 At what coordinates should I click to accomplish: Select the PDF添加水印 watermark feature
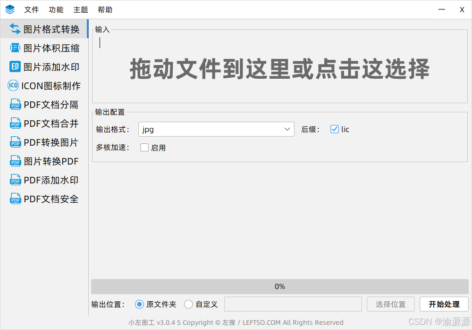click(44, 180)
